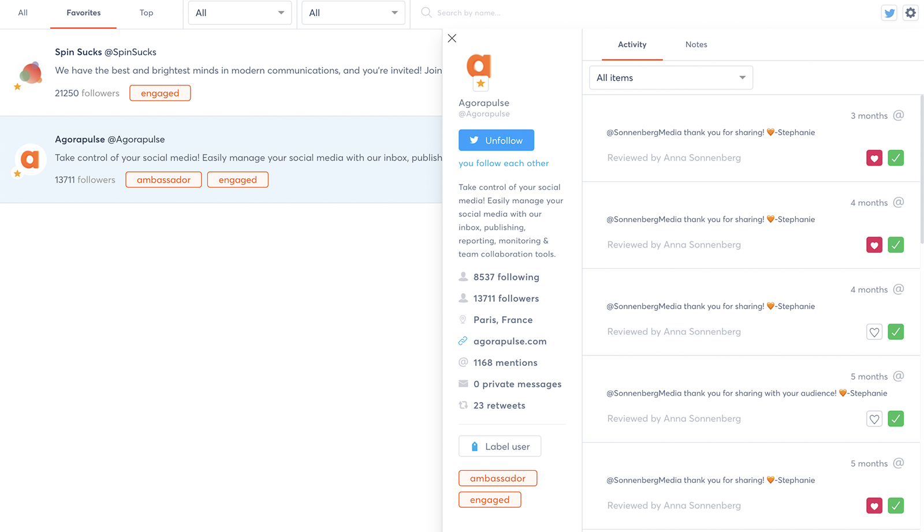
Task: Click the Label user button
Action: coord(500,446)
